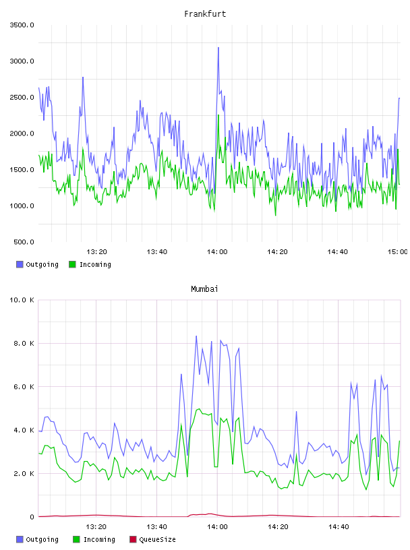
Task: Click the 1000.0 y-axis label on Frankfurt
Action: [22, 206]
